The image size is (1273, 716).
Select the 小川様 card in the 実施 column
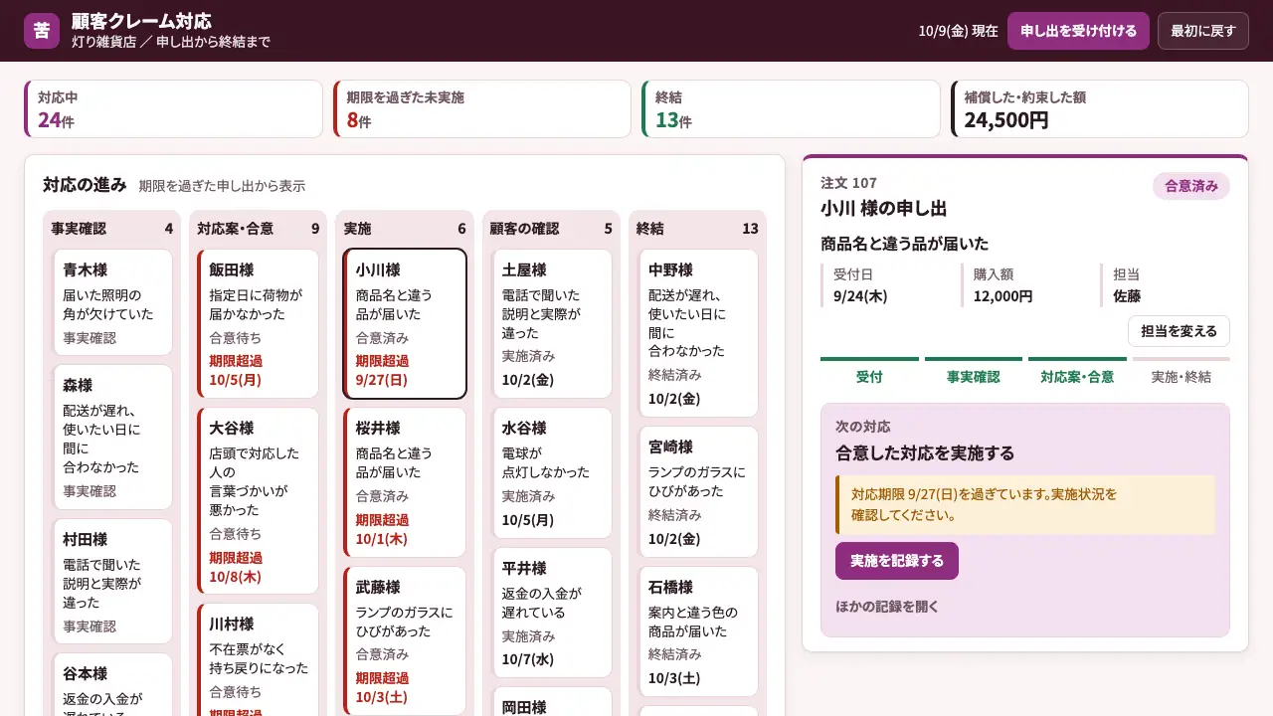[404, 323]
